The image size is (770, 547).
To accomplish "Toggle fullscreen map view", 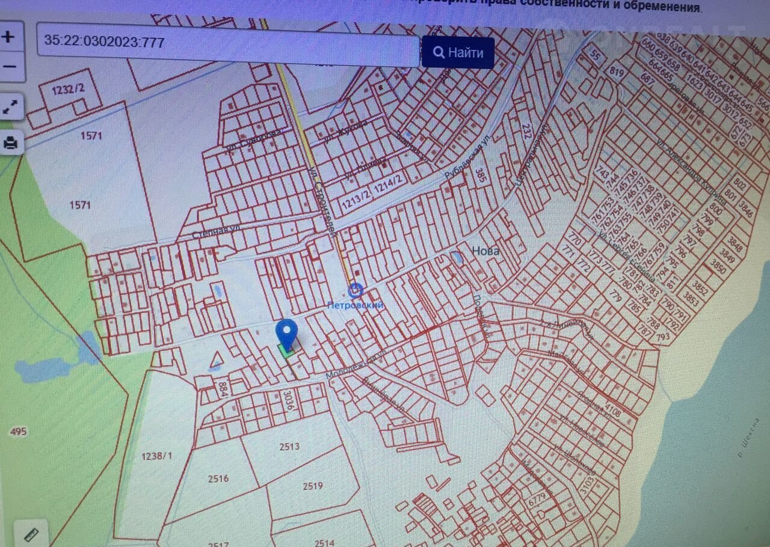I will pos(11,108).
